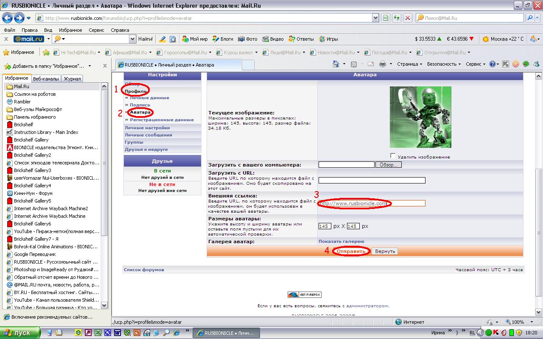This screenshot has width=543, height=339.
Task: Open the Показать галерею link
Action: (341, 242)
